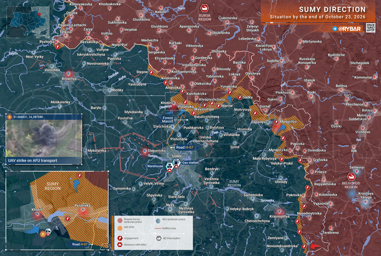Click the legend's striped war zone hexagon
The width and height of the screenshot is (381, 256).
point(120,228)
